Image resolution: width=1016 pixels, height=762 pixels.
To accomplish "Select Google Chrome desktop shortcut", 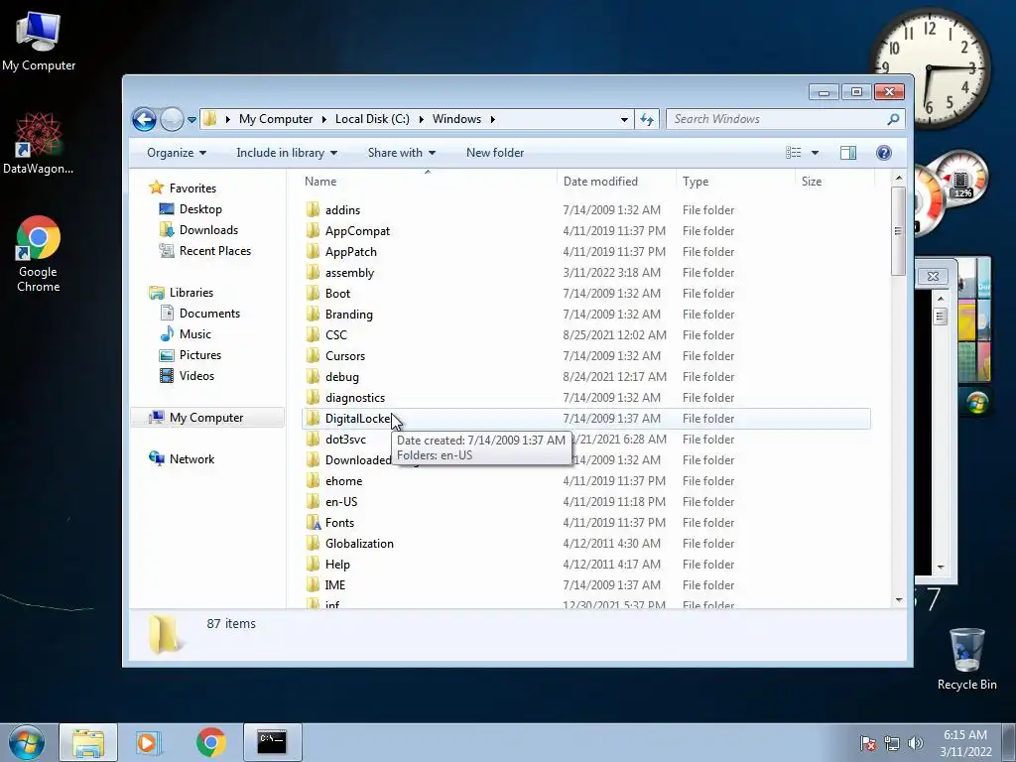I will tap(39, 254).
